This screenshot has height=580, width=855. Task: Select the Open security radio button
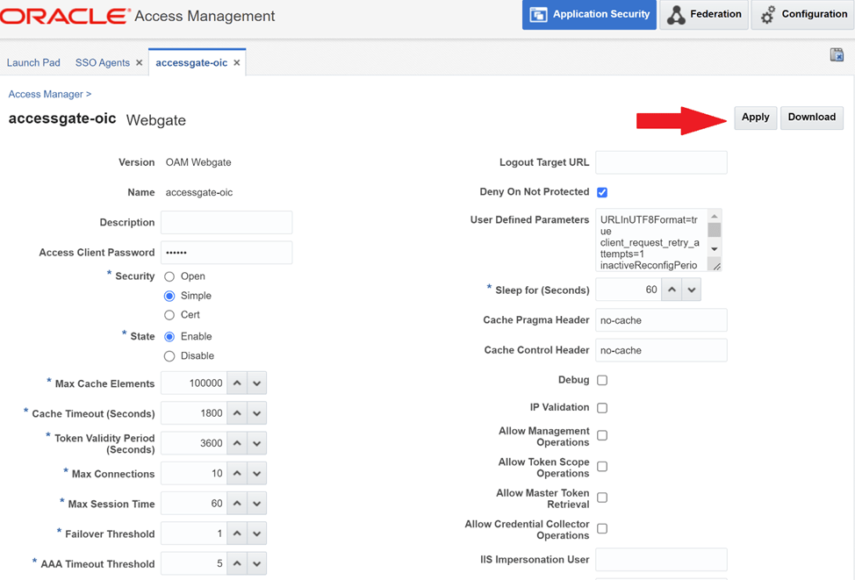tap(169, 276)
